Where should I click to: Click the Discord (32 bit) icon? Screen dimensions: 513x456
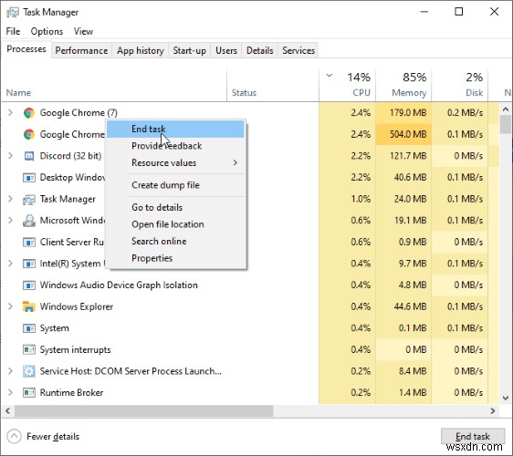29,156
